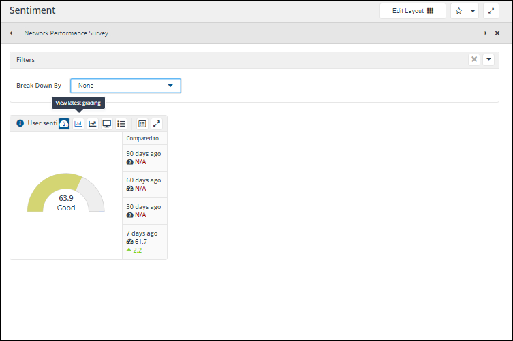This screenshot has width=513, height=341.
Task: Mark dashboard as favorite with star icon
Action: (458, 11)
